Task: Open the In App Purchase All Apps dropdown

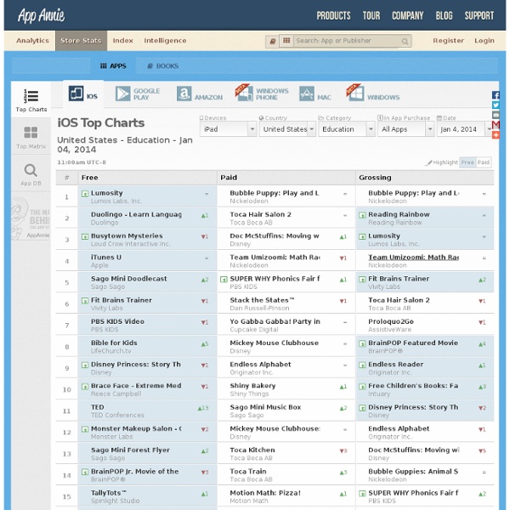Action: [405, 129]
